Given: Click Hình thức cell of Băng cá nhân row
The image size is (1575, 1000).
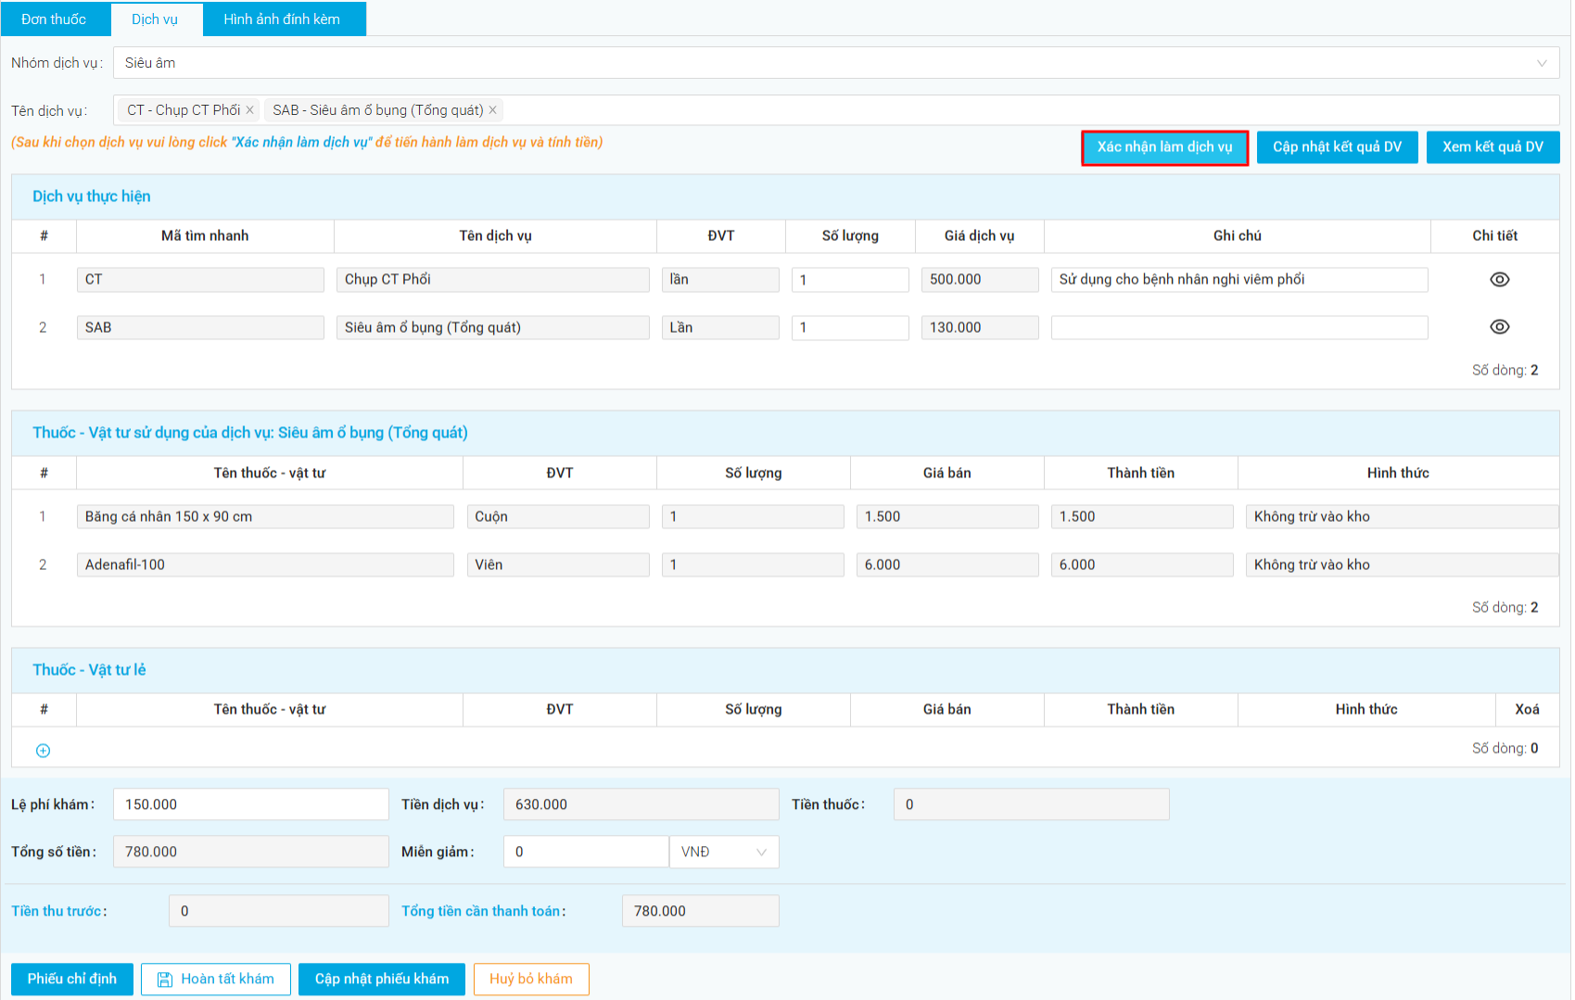Looking at the screenshot, I should click(1402, 517).
